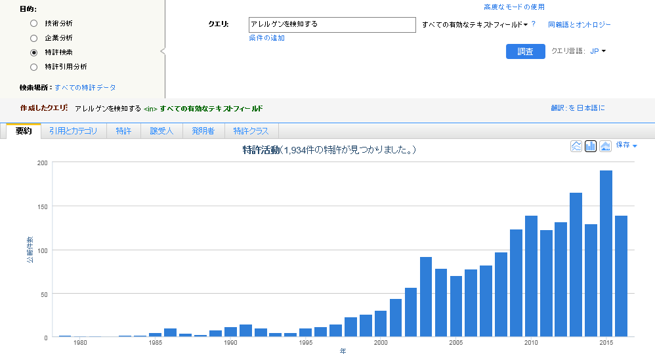Viewport: 655px width, 354px height.
Task: Open the すべての有効なテキストフィールド dropdown
Action: pos(475,25)
